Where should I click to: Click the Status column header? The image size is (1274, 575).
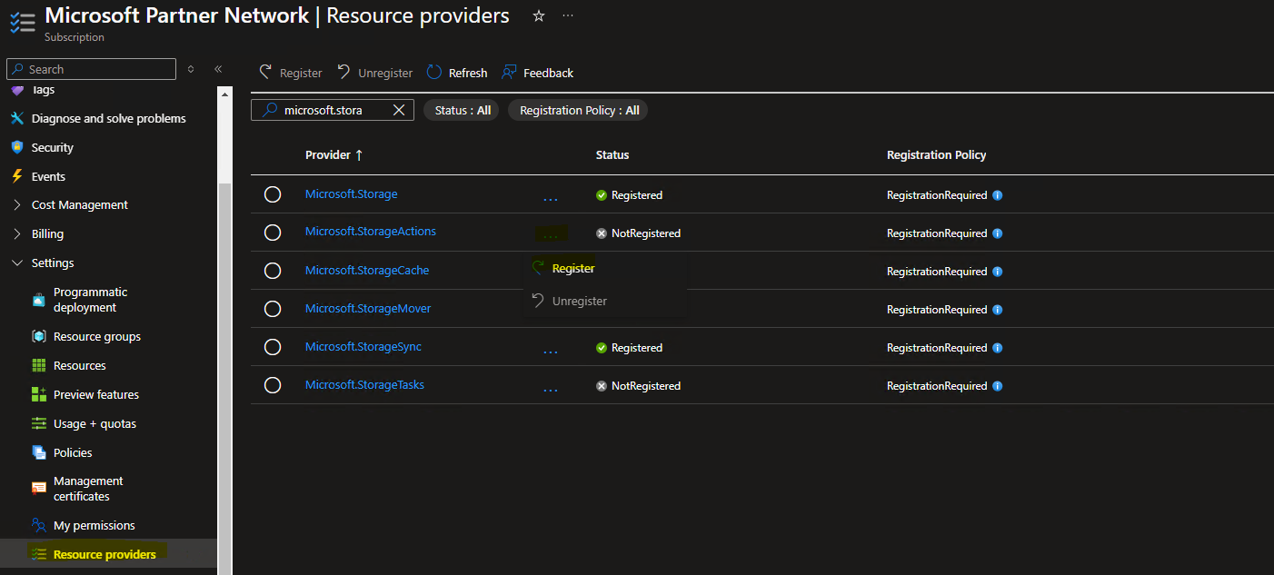pos(612,155)
